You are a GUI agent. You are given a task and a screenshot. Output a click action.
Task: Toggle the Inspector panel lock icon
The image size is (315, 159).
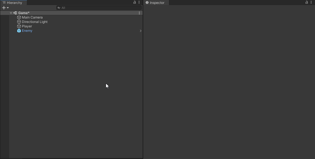(307, 2)
